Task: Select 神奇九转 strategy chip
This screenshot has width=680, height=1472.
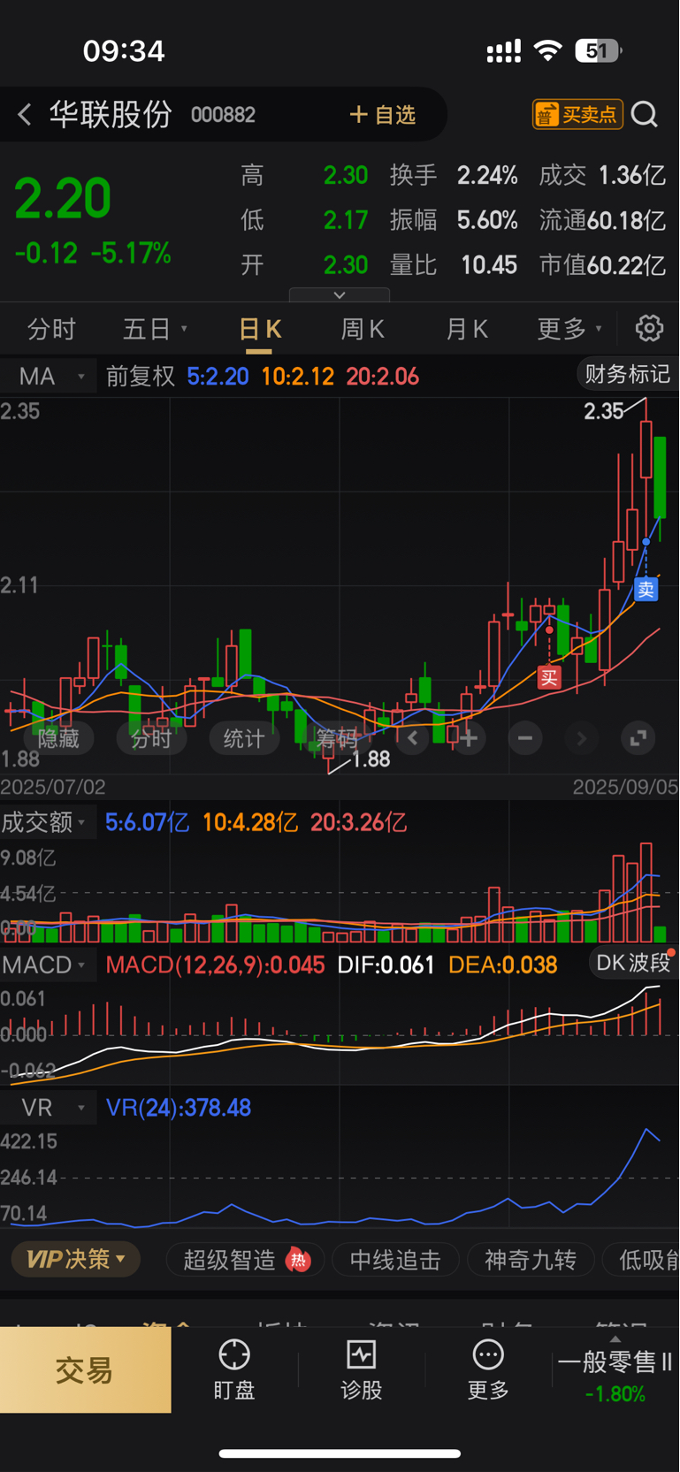Action: tap(530, 1260)
